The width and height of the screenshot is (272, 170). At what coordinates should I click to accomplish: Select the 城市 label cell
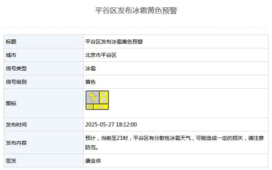click(44, 55)
